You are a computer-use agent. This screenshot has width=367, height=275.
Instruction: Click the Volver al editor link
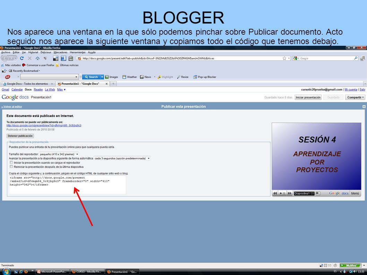[x=12, y=107]
